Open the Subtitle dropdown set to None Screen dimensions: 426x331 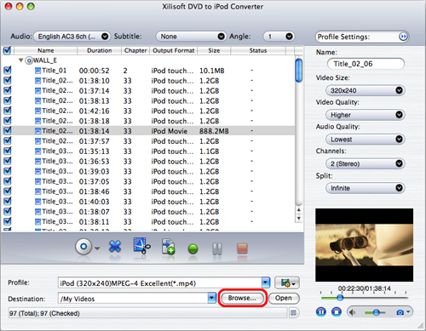click(191, 37)
